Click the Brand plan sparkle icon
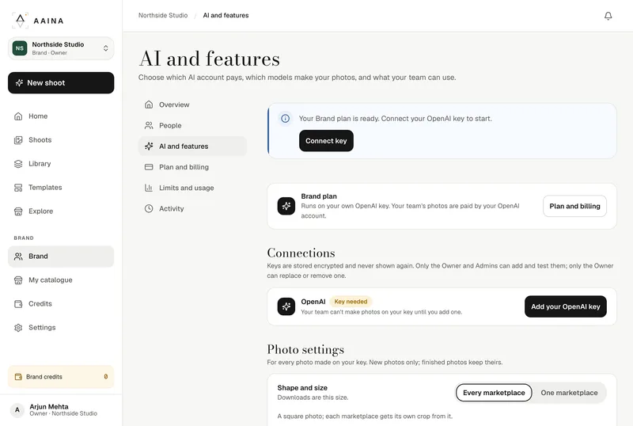Viewport: 633px width, 426px height. [x=286, y=206]
